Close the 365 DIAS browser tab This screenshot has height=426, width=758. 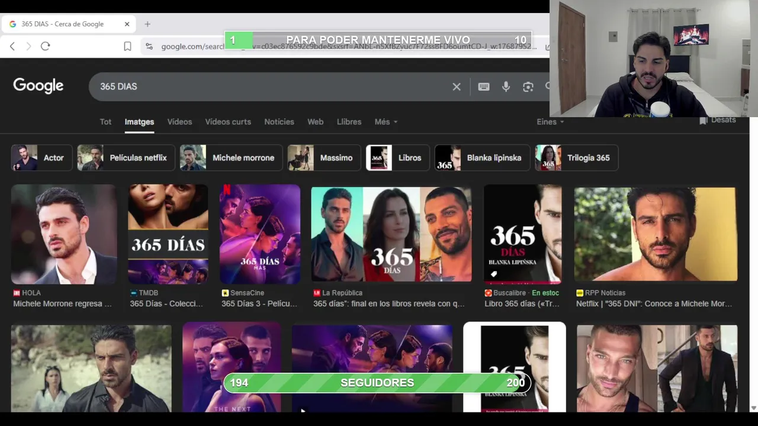coord(127,24)
